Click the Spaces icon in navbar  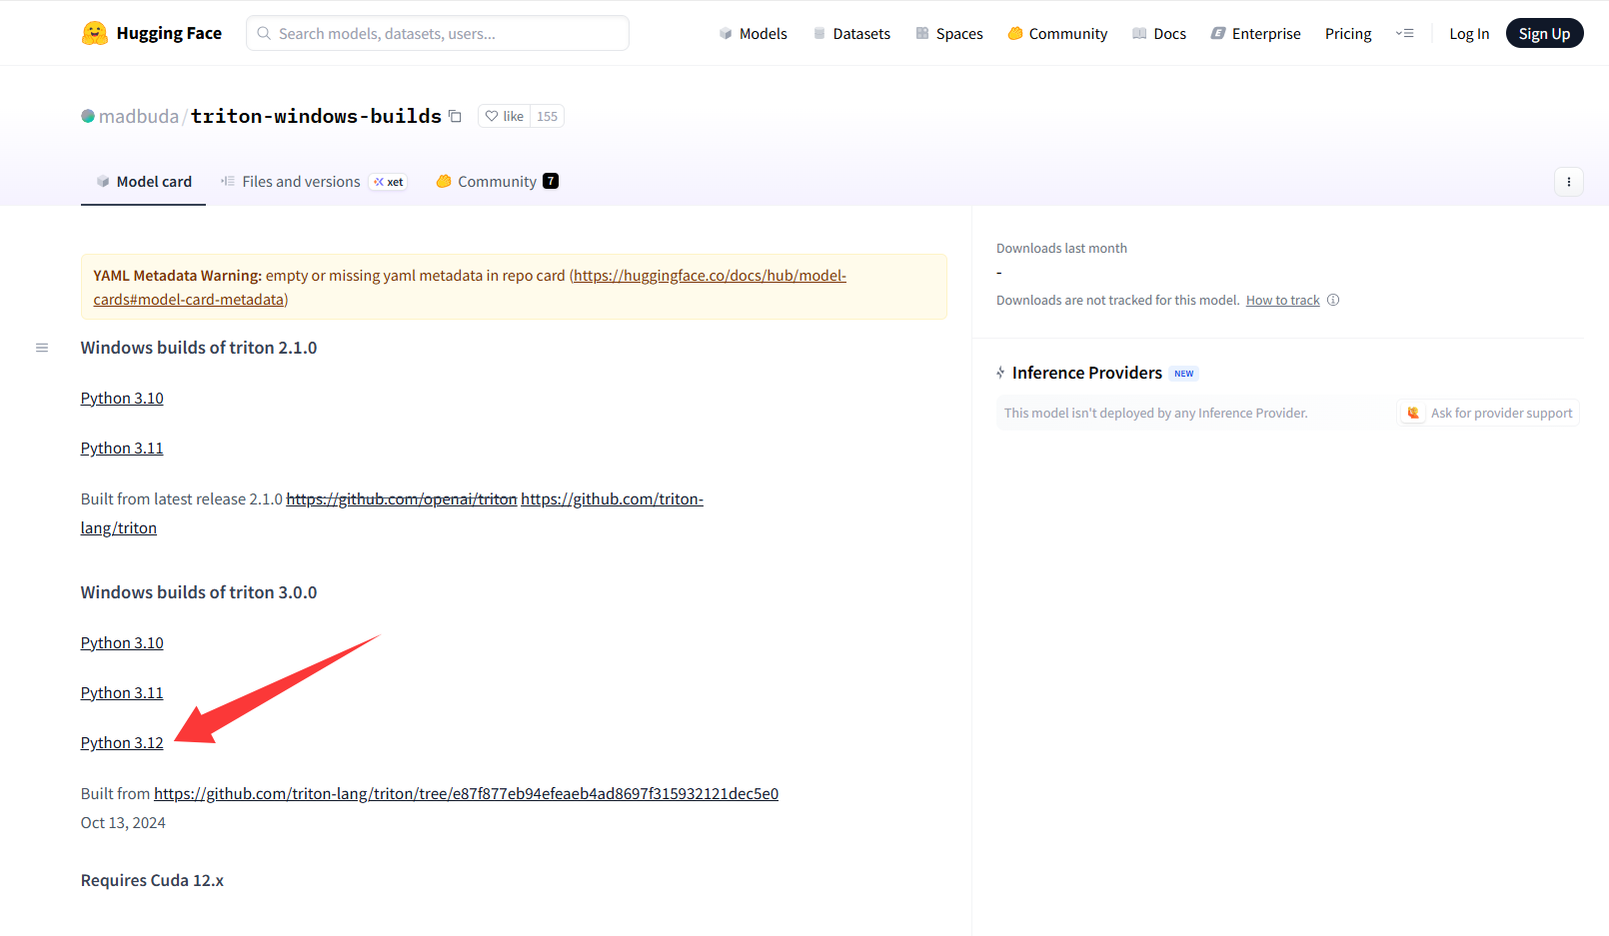pyautogui.click(x=920, y=33)
